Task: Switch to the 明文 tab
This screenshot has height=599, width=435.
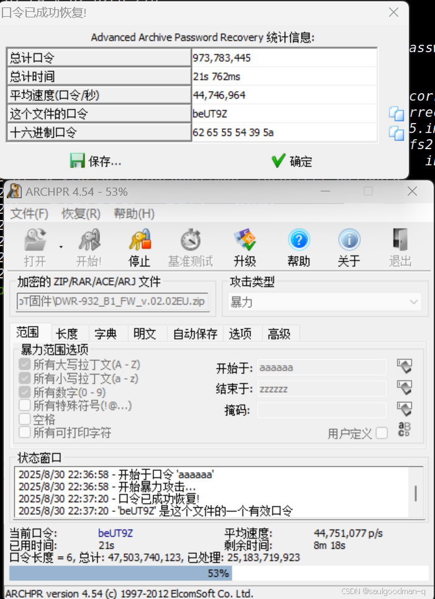Action: click(x=145, y=334)
